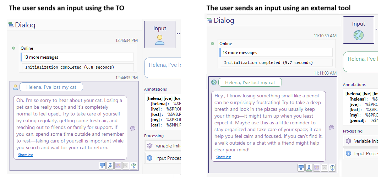
Task: Select the [cat] annotation row
Action: click(166, 125)
